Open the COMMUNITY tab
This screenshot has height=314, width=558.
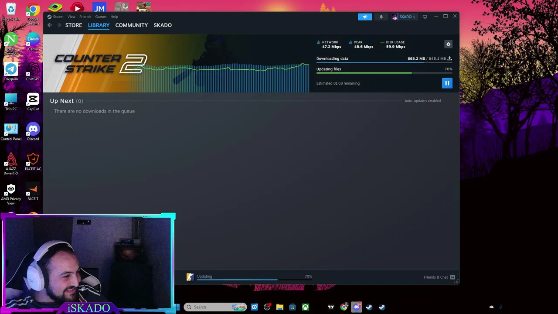(x=132, y=25)
